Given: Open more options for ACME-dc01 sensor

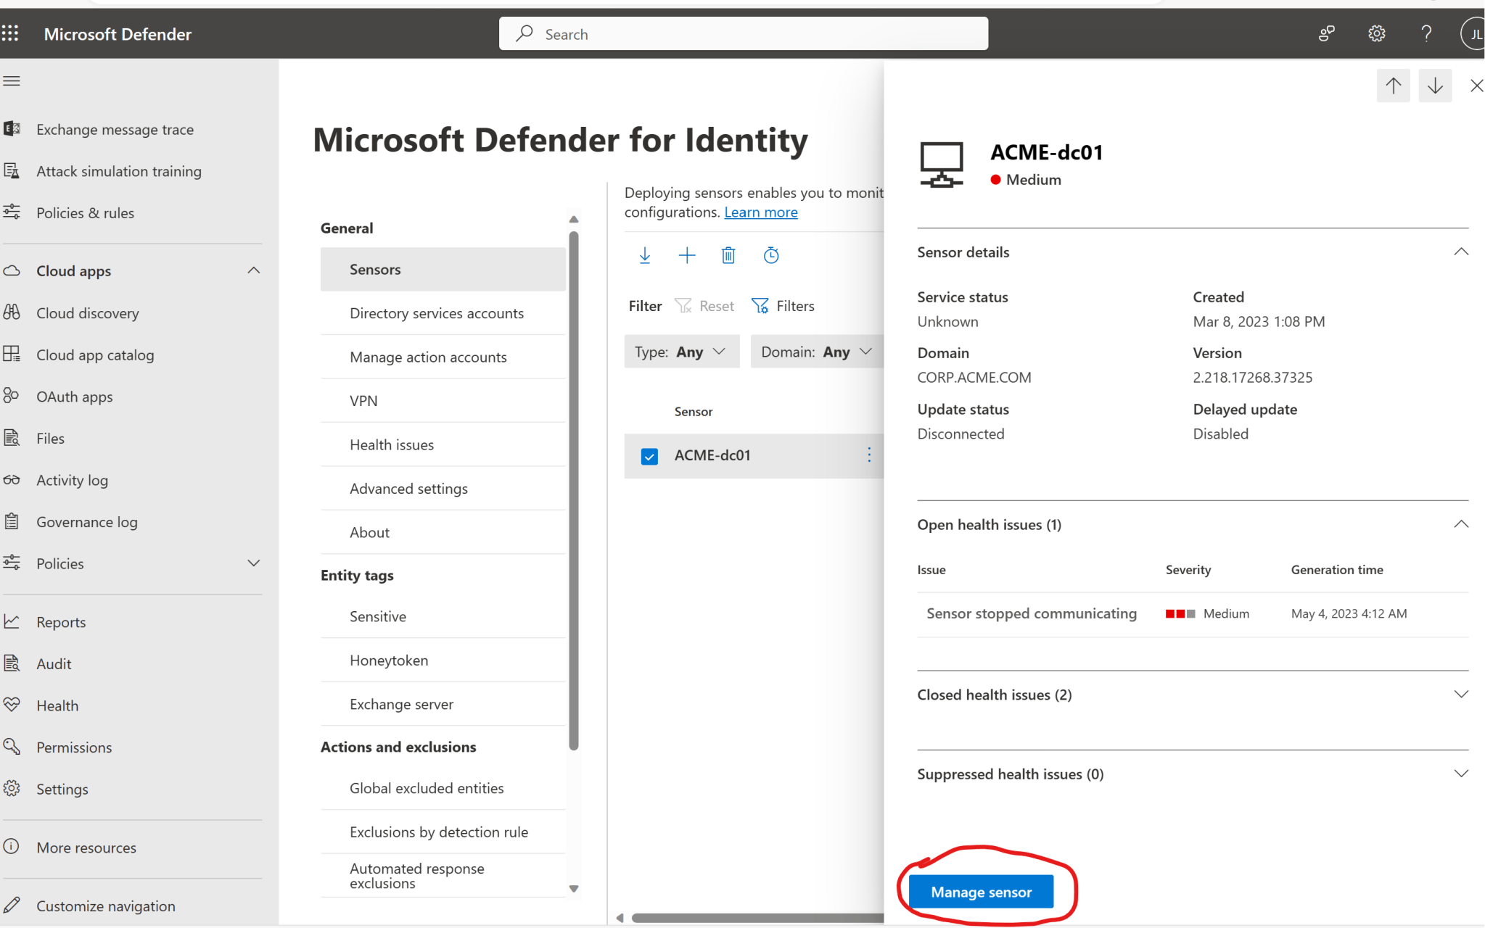Looking at the screenshot, I should [868, 455].
